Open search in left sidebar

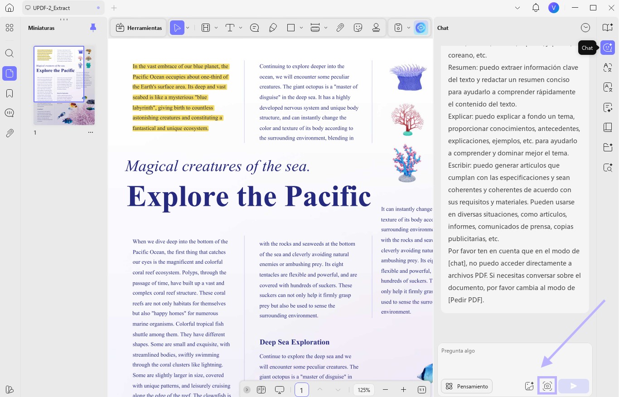[x=10, y=53]
